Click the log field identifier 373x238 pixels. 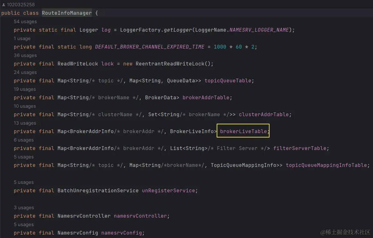tap(106, 30)
